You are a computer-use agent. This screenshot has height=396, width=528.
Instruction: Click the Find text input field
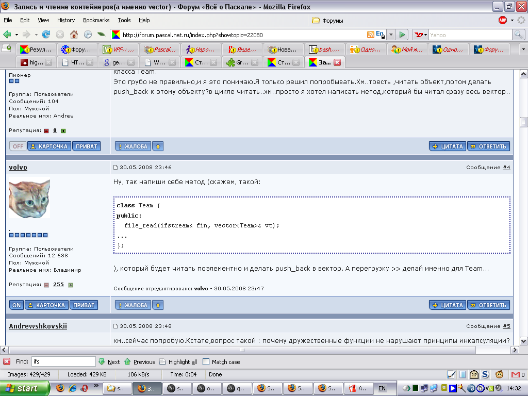click(x=63, y=362)
